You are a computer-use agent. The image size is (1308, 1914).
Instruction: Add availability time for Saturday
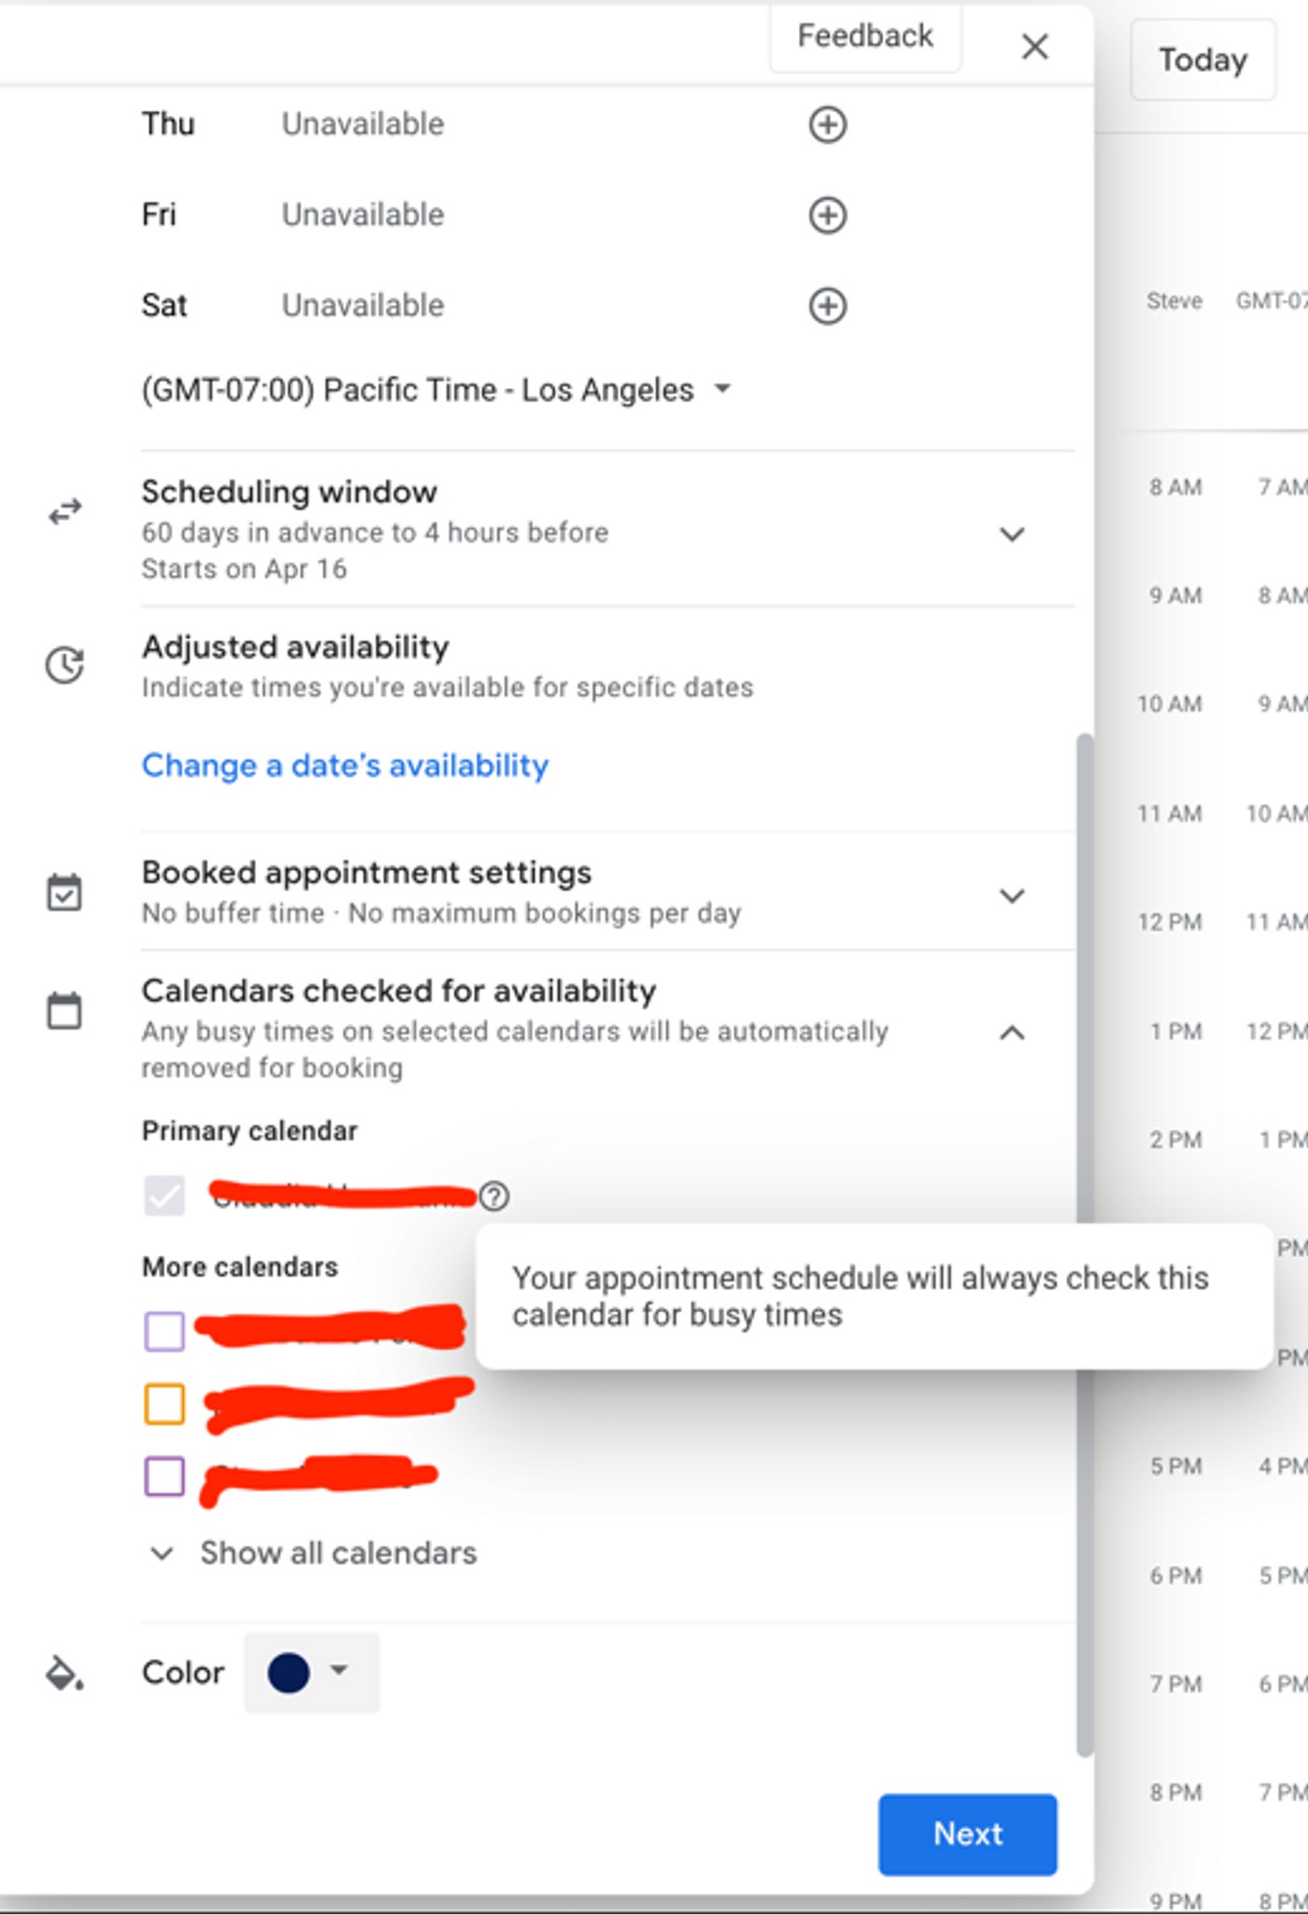[827, 306]
